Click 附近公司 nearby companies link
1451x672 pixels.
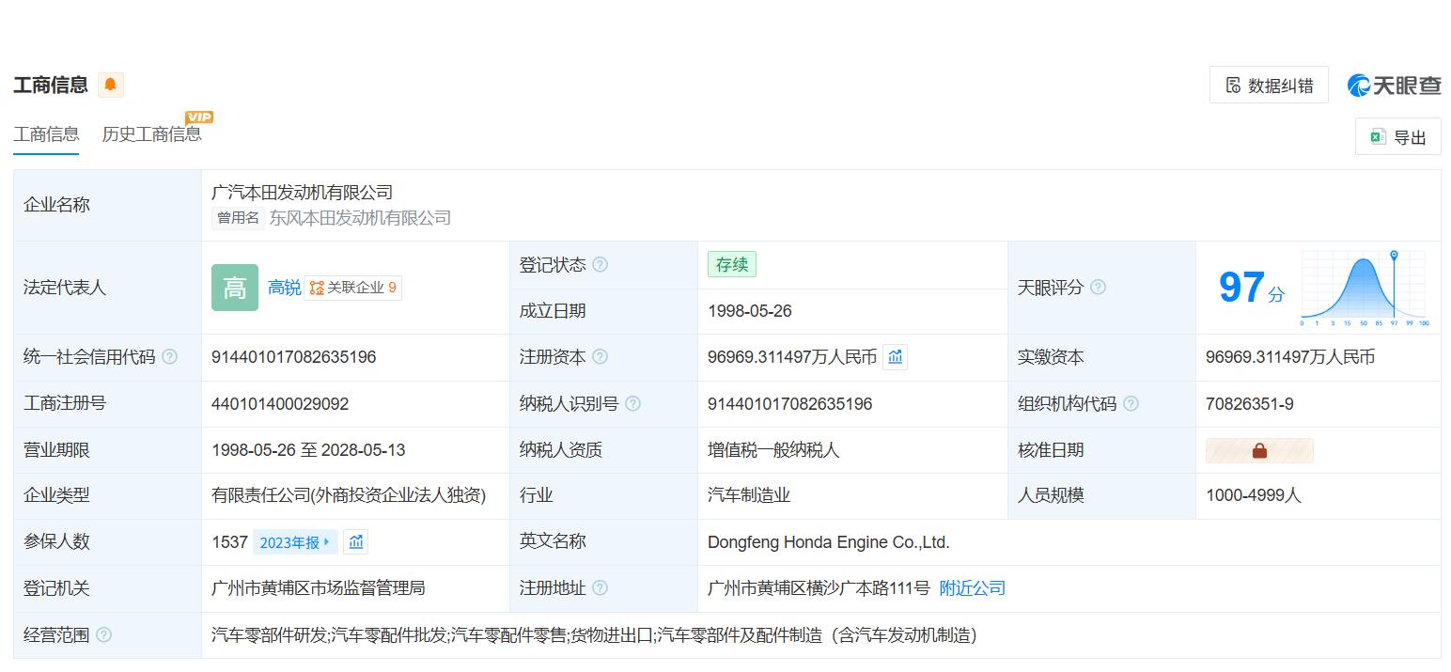click(x=972, y=588)
